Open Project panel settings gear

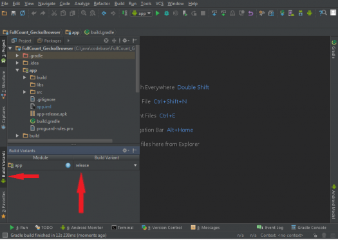[x=126, y=41]
